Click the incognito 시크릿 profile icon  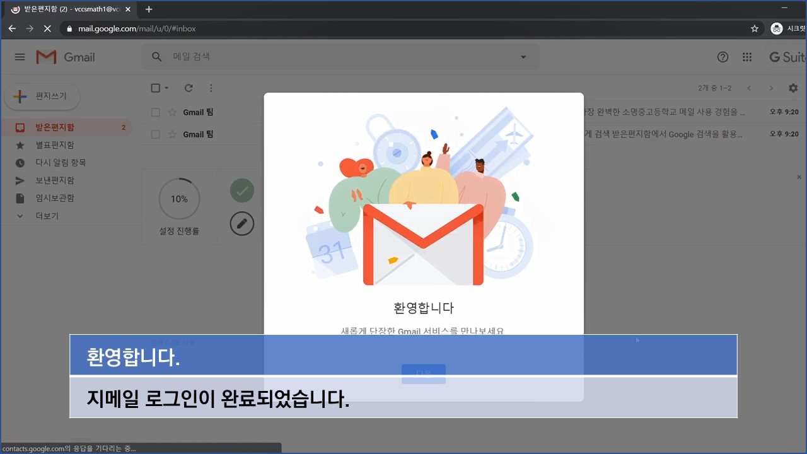pyautogui.click(x=777, y=28)
